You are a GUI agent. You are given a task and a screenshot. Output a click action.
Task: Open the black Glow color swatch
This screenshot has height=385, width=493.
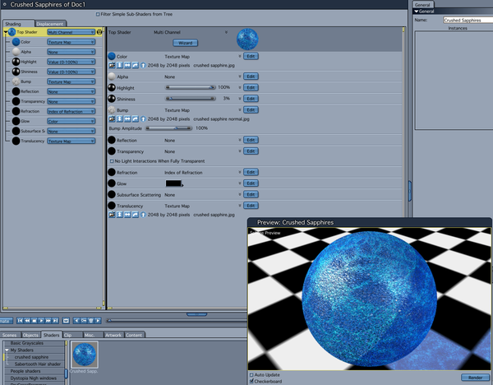tap(173, 183)
